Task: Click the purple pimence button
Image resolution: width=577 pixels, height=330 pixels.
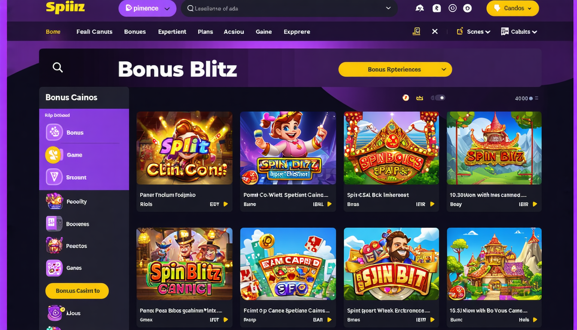Action: [147, 8]
